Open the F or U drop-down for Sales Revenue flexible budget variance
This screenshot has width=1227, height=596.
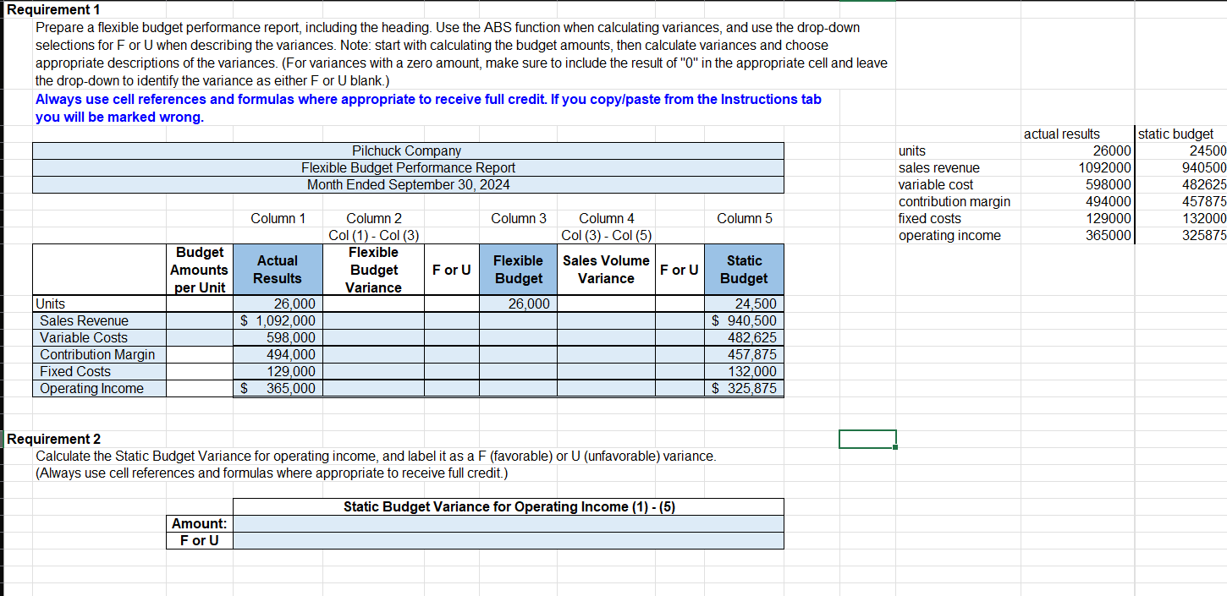[x=451, y=320]
